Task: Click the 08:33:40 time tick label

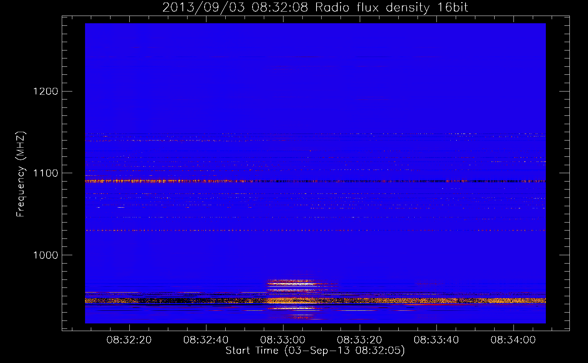Action: tap(436, 340)
